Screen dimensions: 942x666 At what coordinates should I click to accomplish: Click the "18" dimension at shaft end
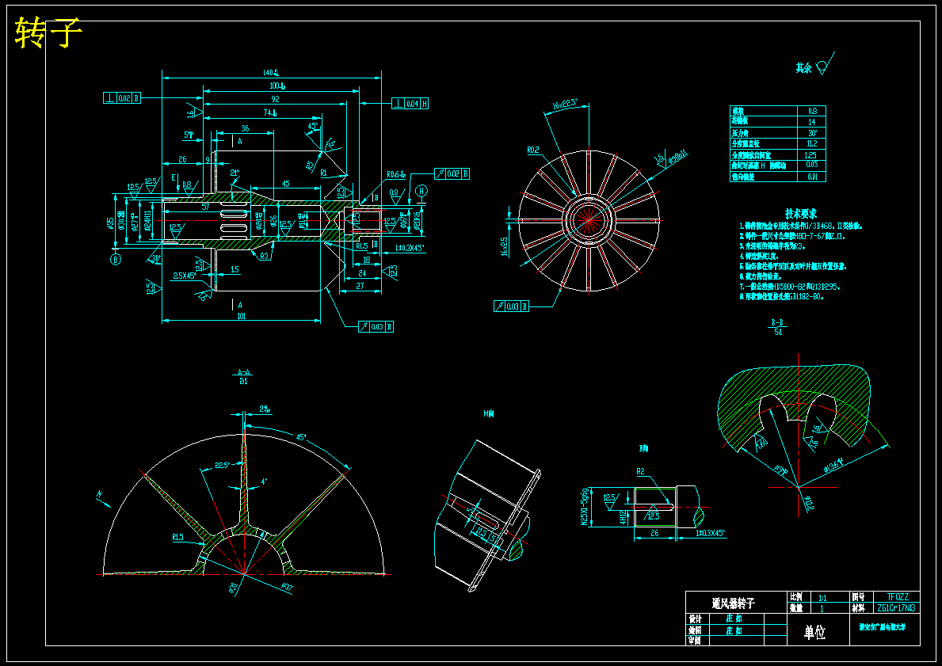pyautogui.click(x=367, y=260)
